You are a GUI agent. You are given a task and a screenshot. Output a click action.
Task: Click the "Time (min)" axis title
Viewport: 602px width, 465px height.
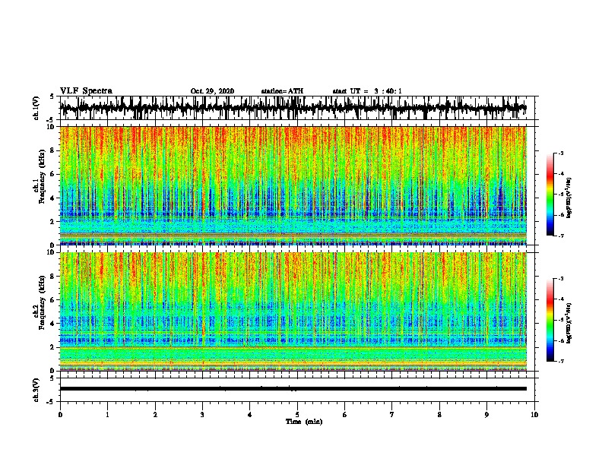click(x=304, y=422)
